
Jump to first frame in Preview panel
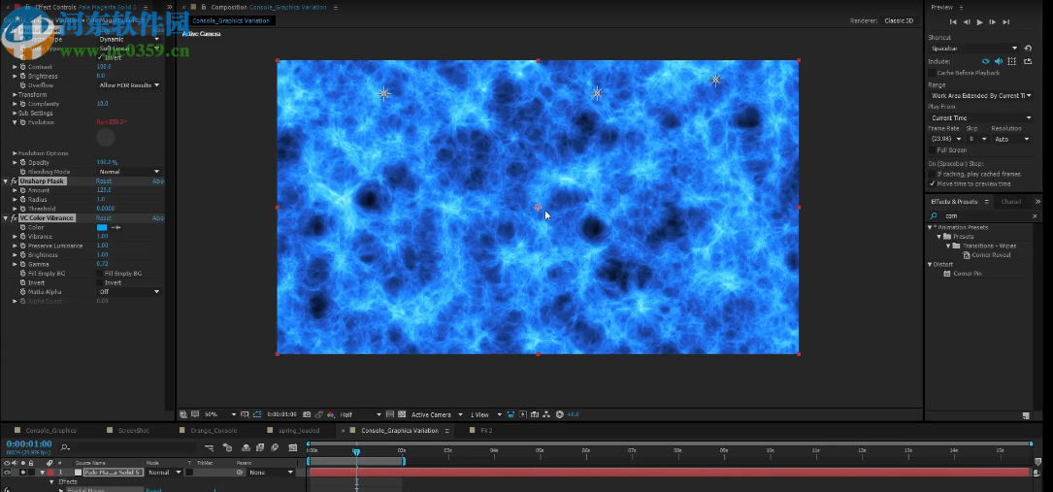[x=953, y=21]
